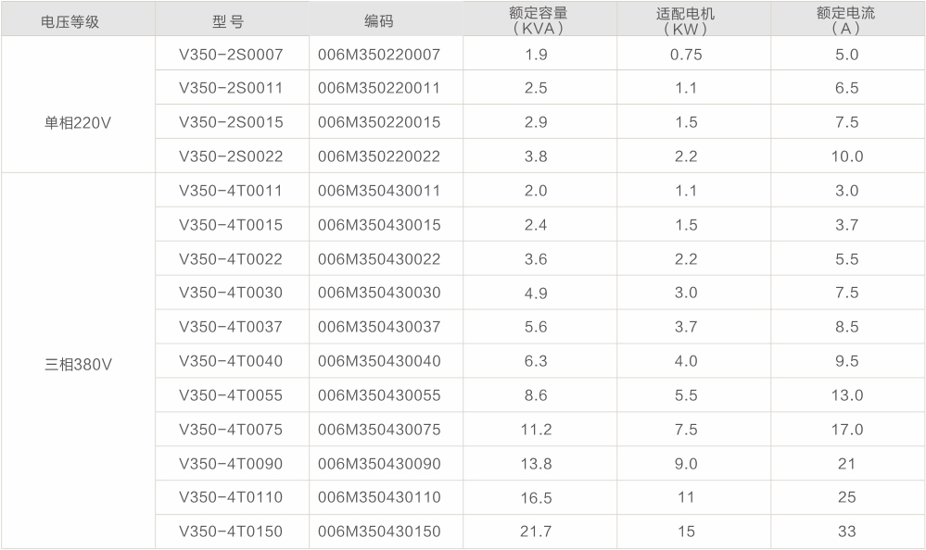Click code 006M350220011

tap(379, 89)
